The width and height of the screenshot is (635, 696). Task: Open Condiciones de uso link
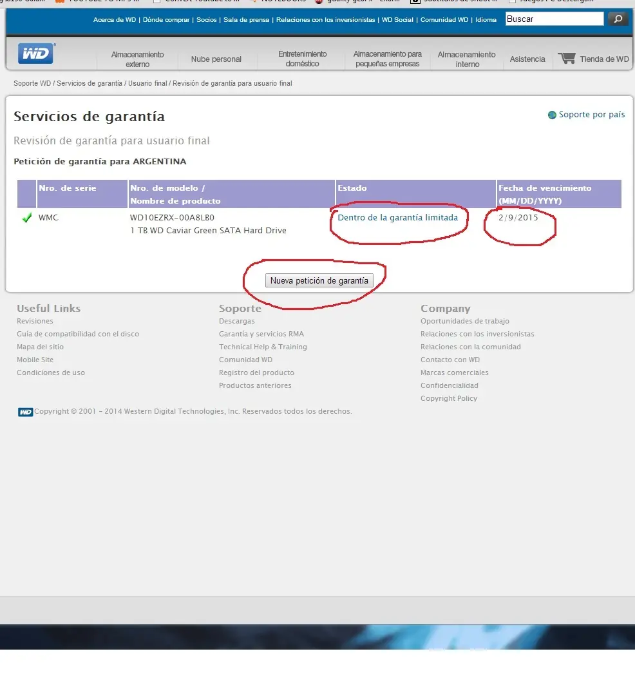coord(51,372)
